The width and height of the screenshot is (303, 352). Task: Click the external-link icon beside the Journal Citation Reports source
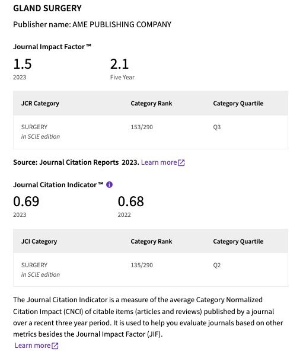(181, 162)
